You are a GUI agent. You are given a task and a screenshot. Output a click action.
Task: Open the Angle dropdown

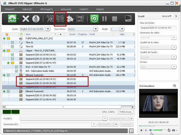click(122, 29)
